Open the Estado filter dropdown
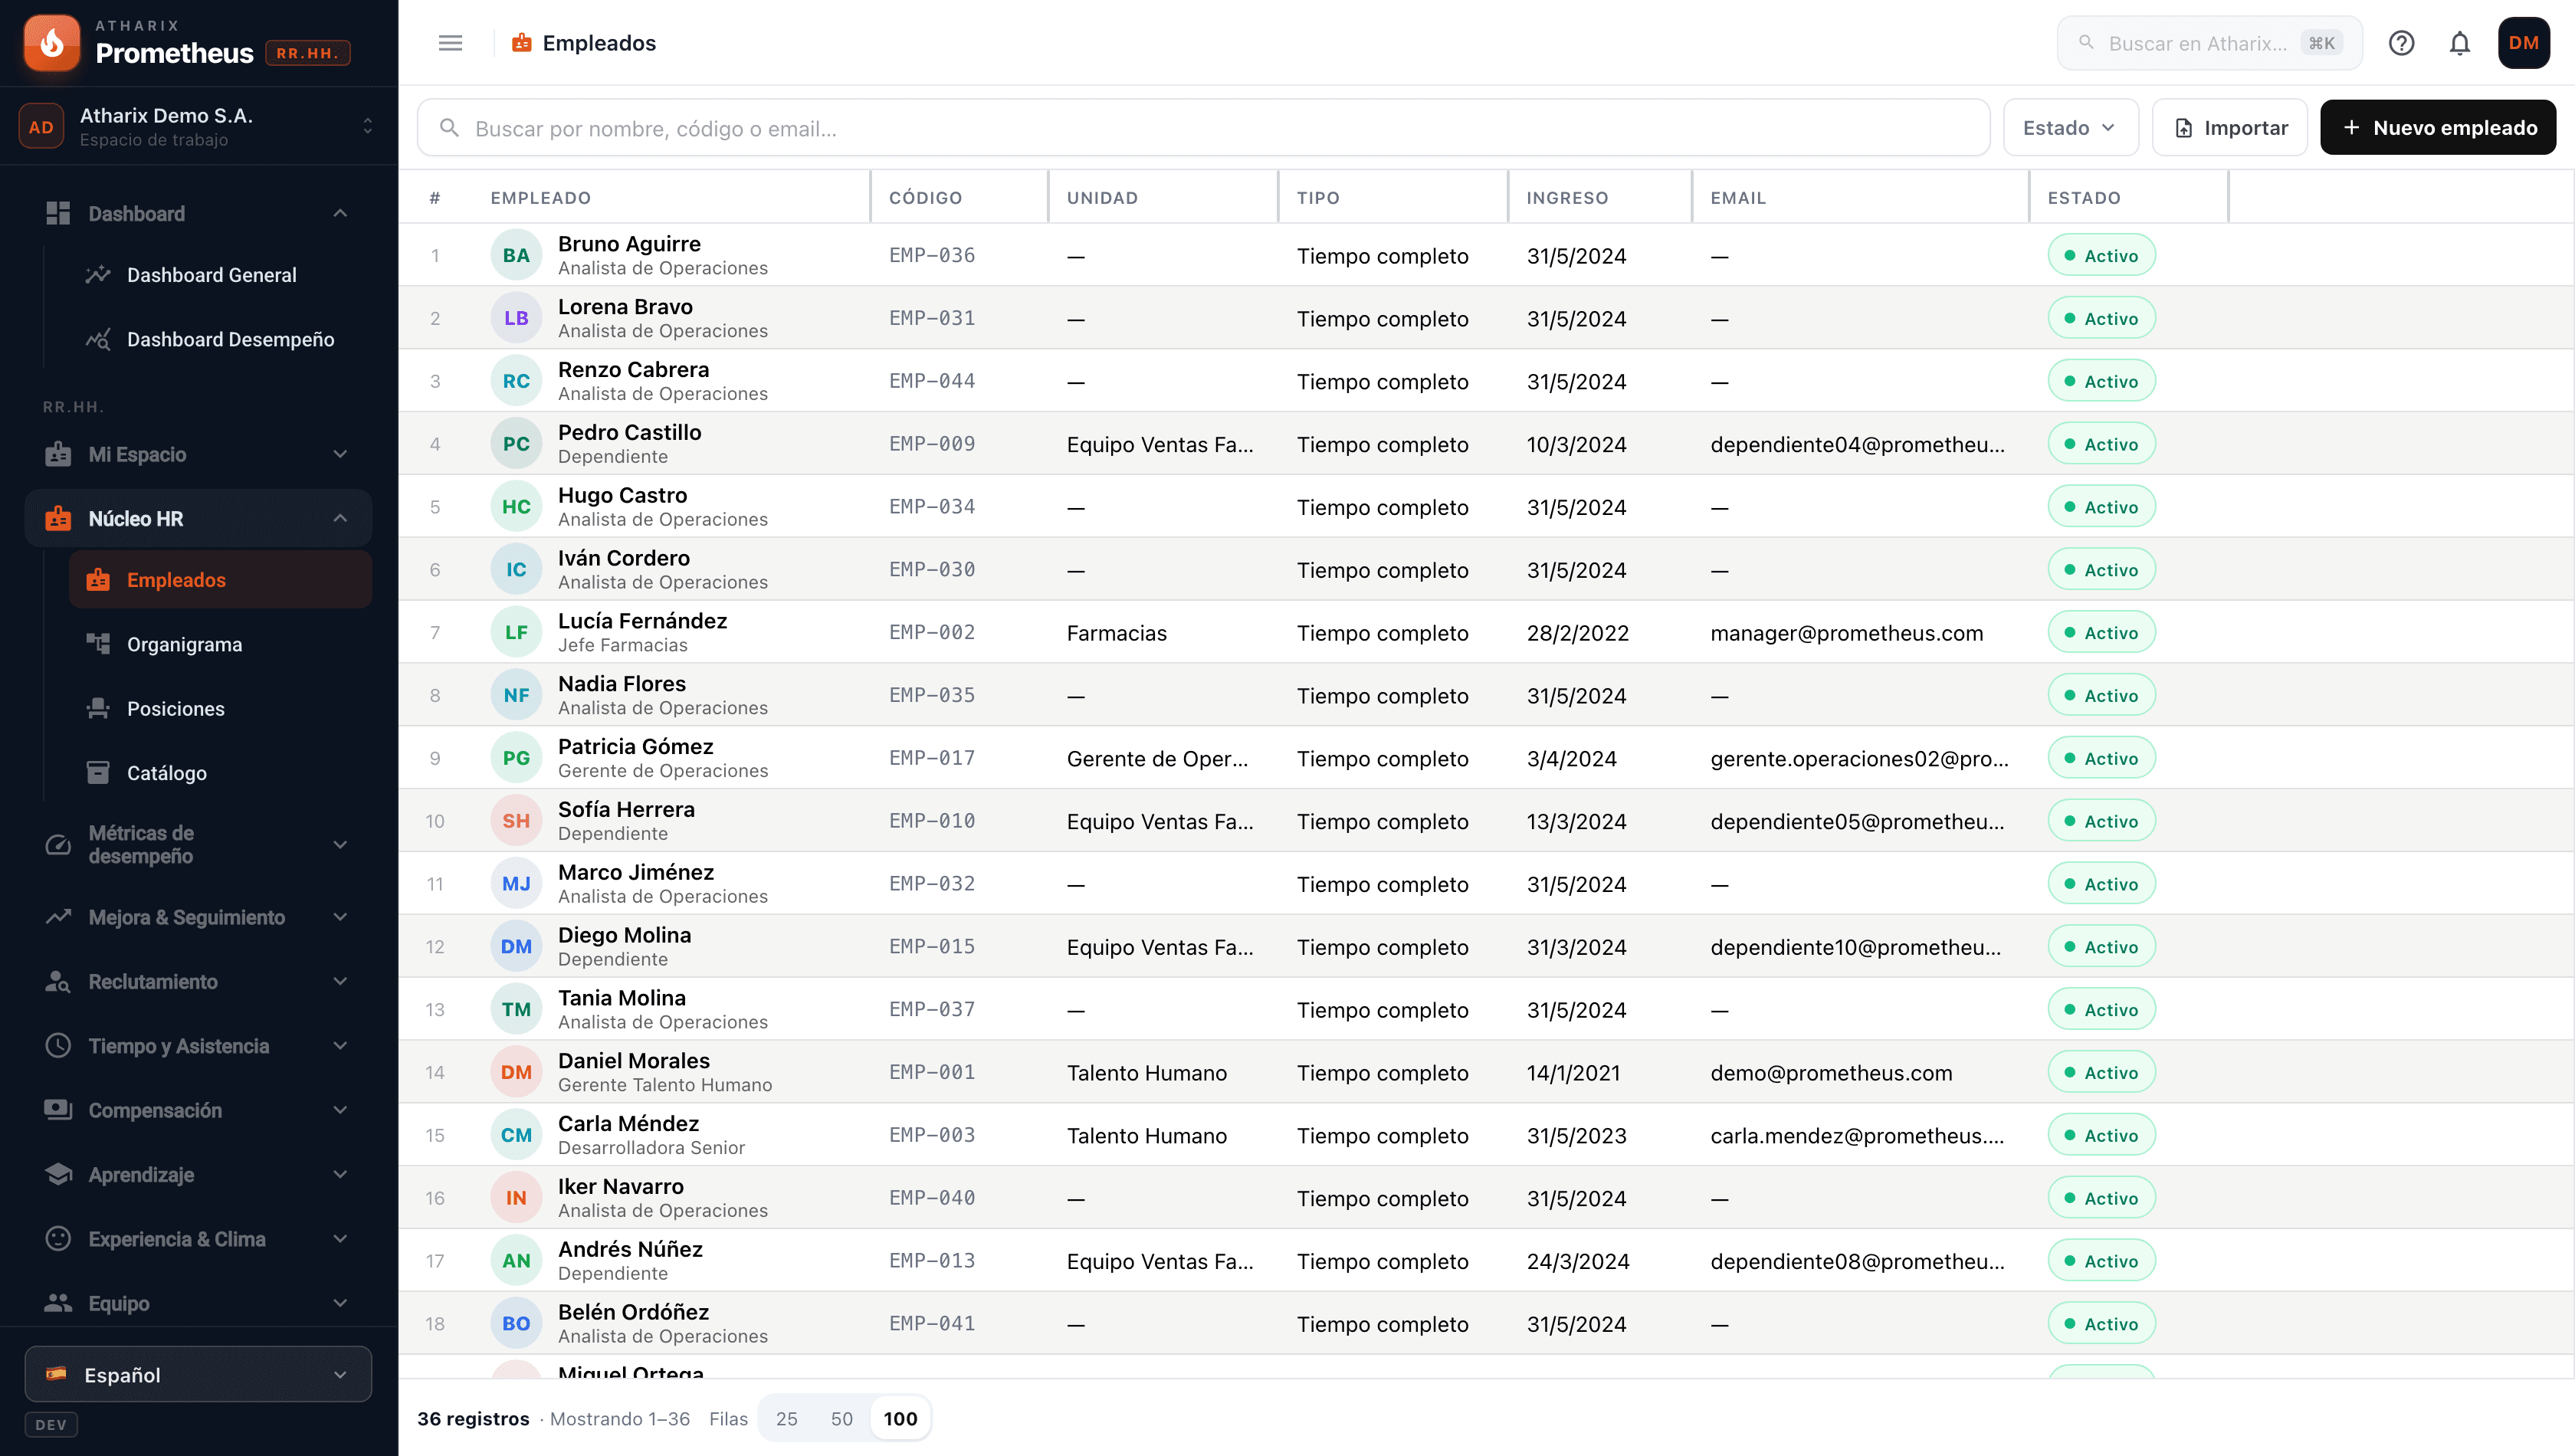 2070,127
